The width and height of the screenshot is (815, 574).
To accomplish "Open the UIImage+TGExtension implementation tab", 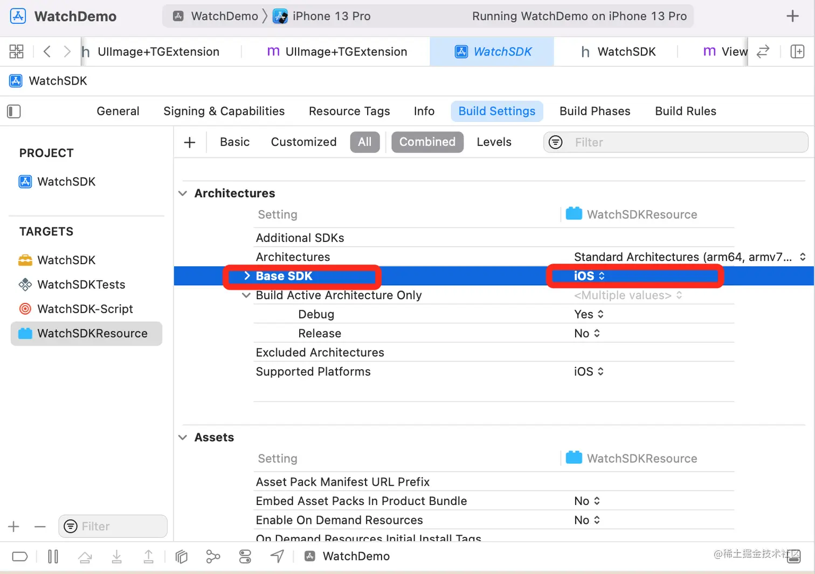I will tap(337, 52).
